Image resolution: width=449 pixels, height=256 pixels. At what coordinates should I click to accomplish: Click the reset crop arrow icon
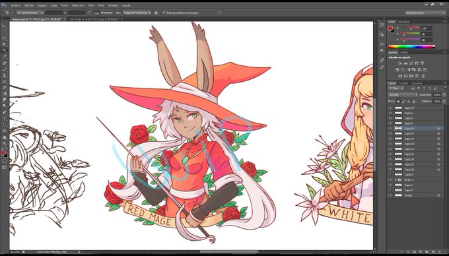(219, 13)
